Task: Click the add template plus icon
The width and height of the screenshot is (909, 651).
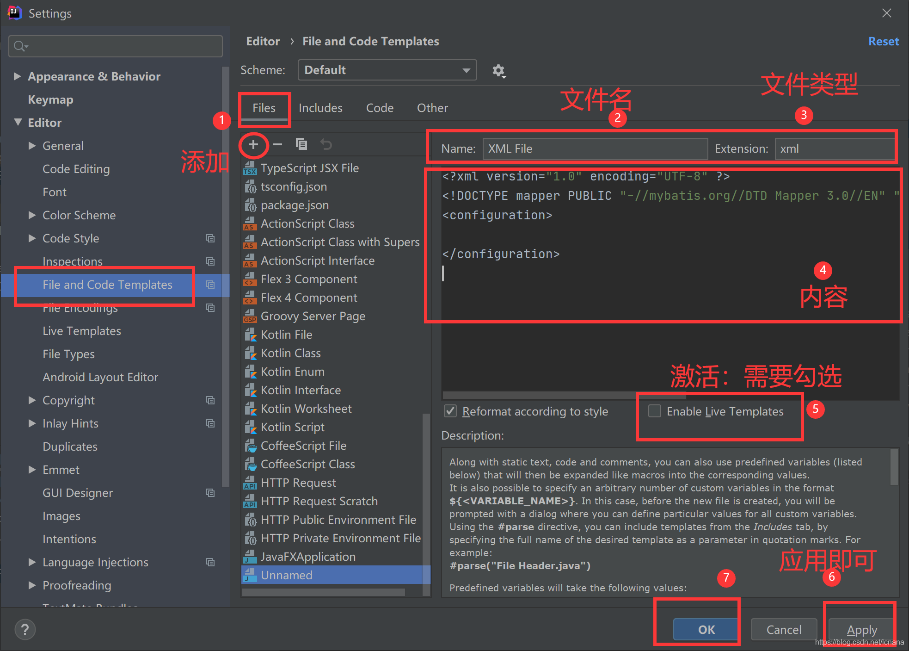Action: (x=253, y=144)
